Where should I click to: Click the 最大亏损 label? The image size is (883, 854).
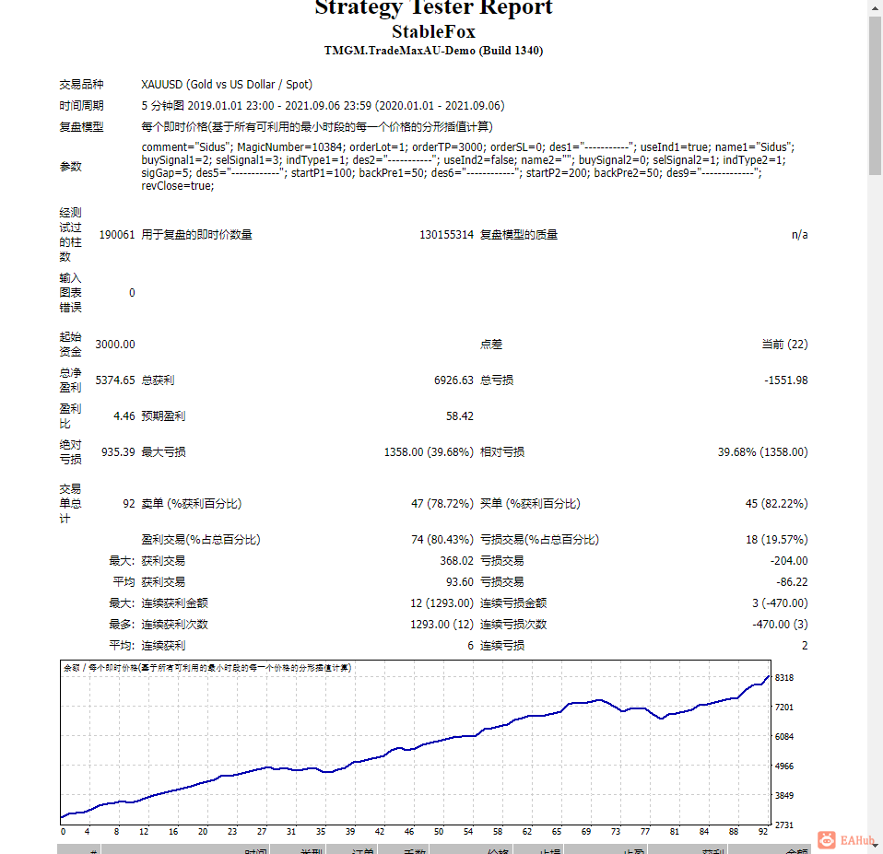[163, 452]
